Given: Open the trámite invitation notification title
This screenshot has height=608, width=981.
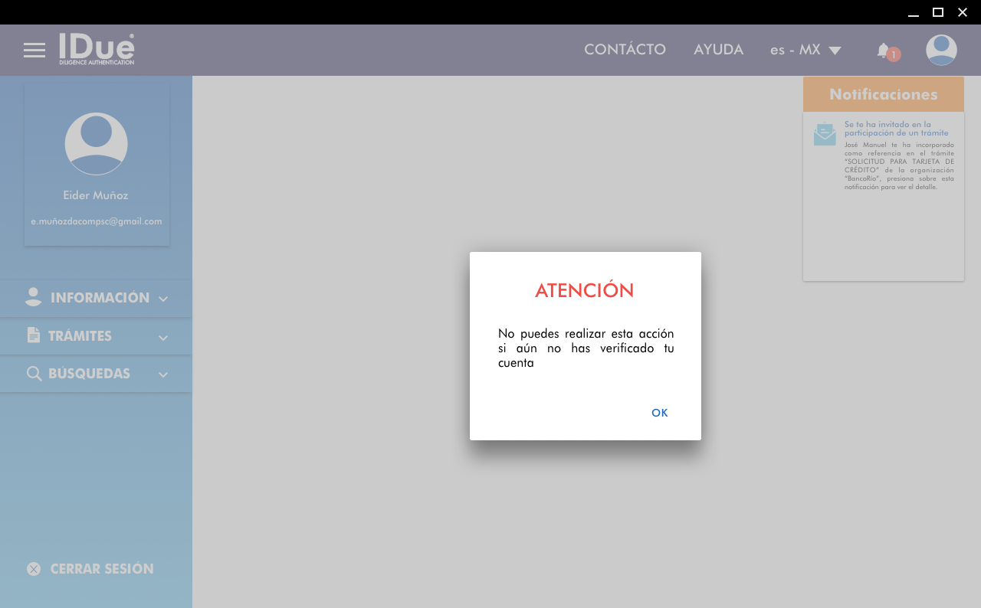Looking at the screenshot, I should 896,129.
